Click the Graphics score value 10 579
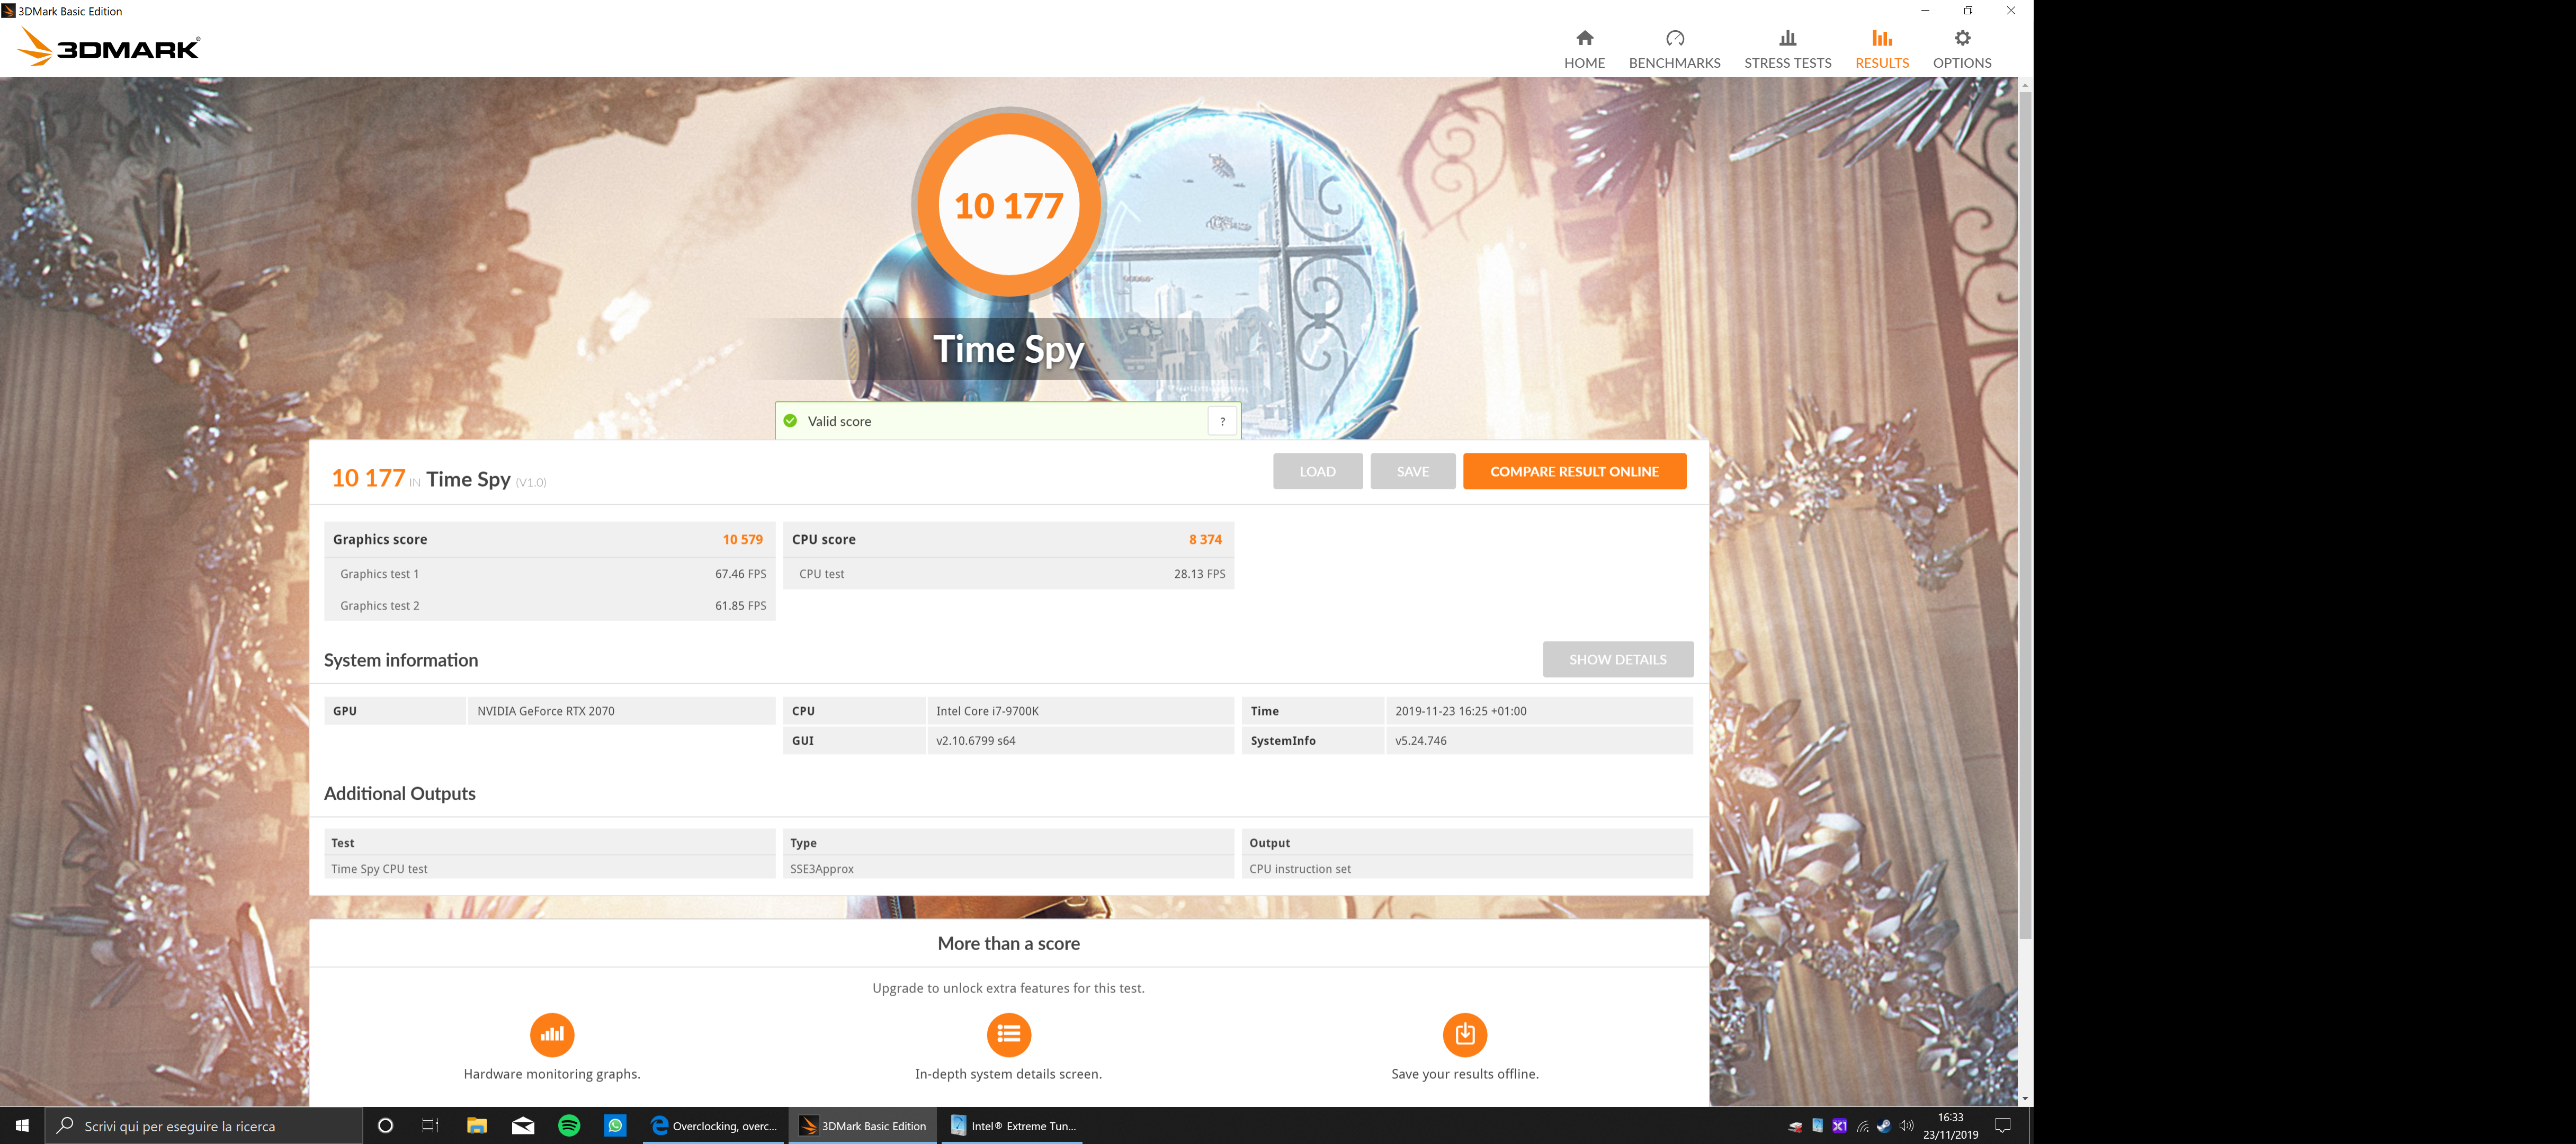 pyautogui.click(x=742, y=539)
